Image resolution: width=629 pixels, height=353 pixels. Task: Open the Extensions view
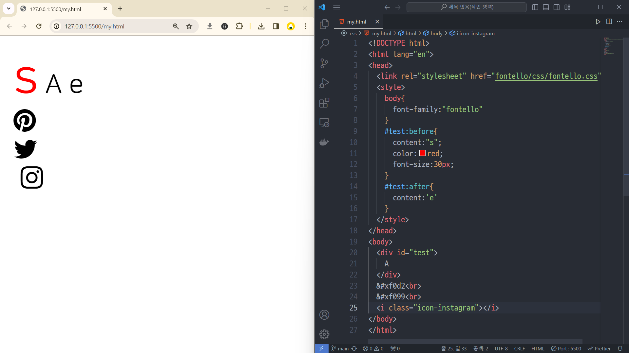324,103
